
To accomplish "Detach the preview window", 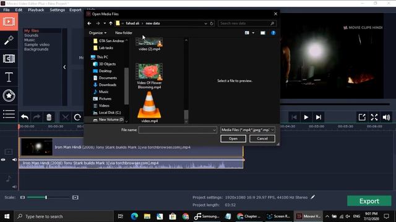I will [362, 117].
